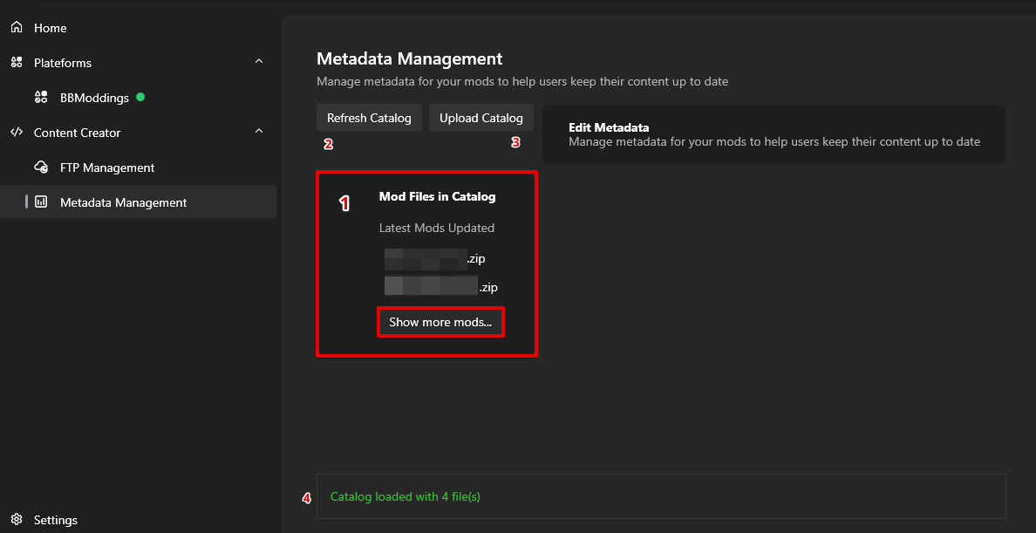
Task: Select the second .zip mod file
Action: (440, 286)
